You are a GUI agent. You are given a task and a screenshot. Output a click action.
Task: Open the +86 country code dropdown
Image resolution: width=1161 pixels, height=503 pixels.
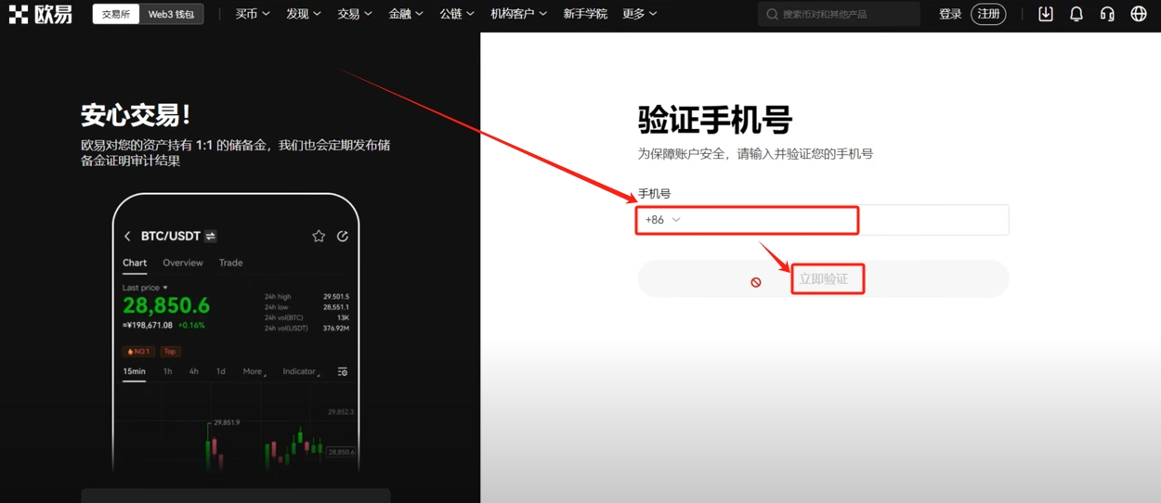tap(663, 220)
